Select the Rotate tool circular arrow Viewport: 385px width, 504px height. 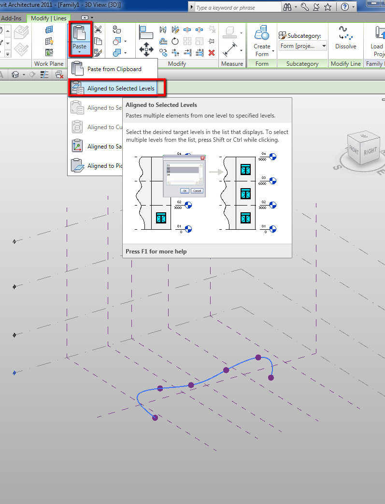point(175,41)
